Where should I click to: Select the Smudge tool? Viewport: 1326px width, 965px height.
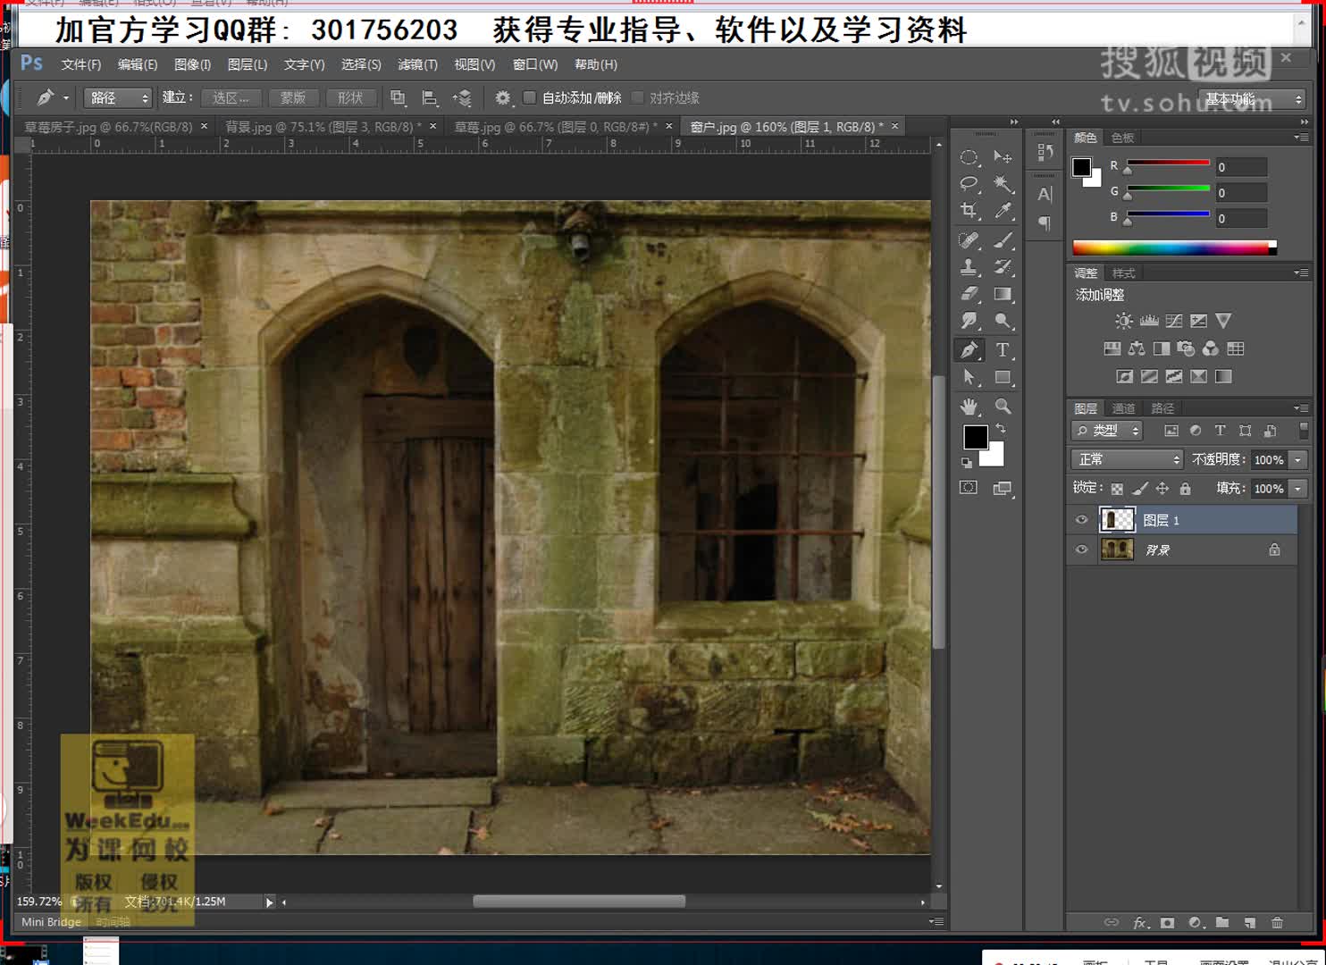(x=969, y=320)
